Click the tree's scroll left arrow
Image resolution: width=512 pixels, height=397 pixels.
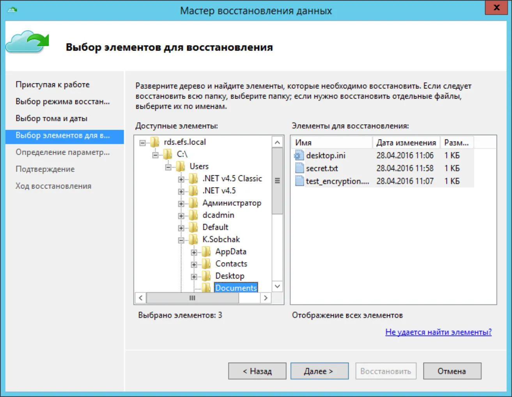tap(141, 298)
